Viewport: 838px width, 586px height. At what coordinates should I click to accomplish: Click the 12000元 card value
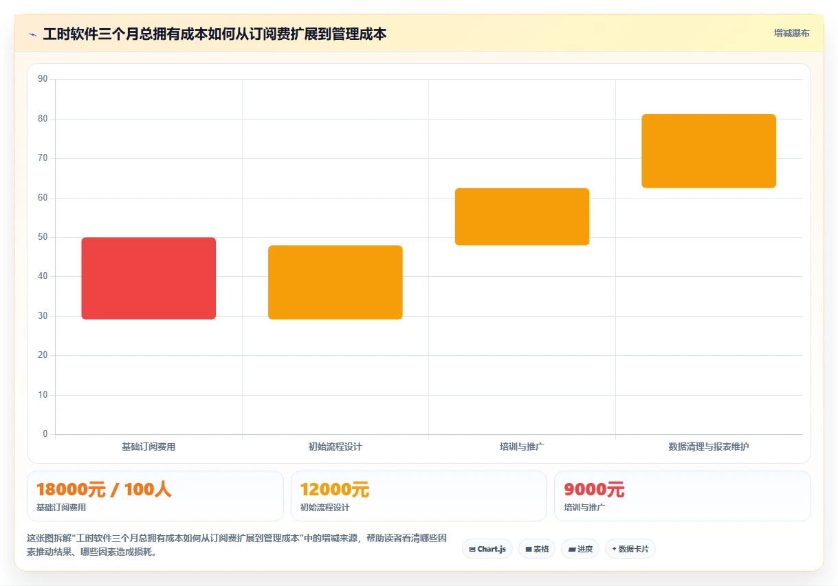(335, 489)
